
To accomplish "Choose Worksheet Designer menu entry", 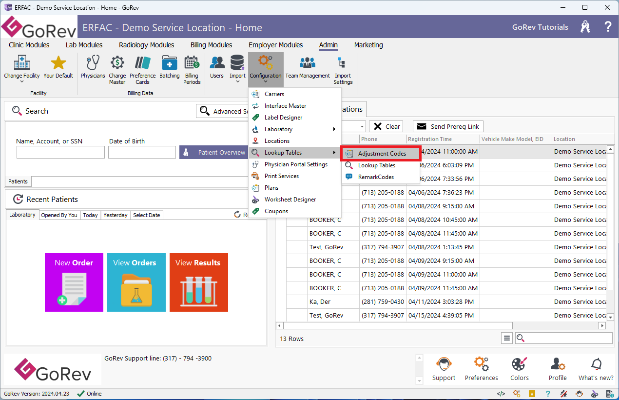I will pos(294,200).
